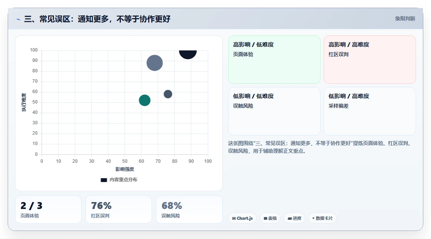Click the lightning icon beside the title

pyautogui.click(x=18, y=19)
